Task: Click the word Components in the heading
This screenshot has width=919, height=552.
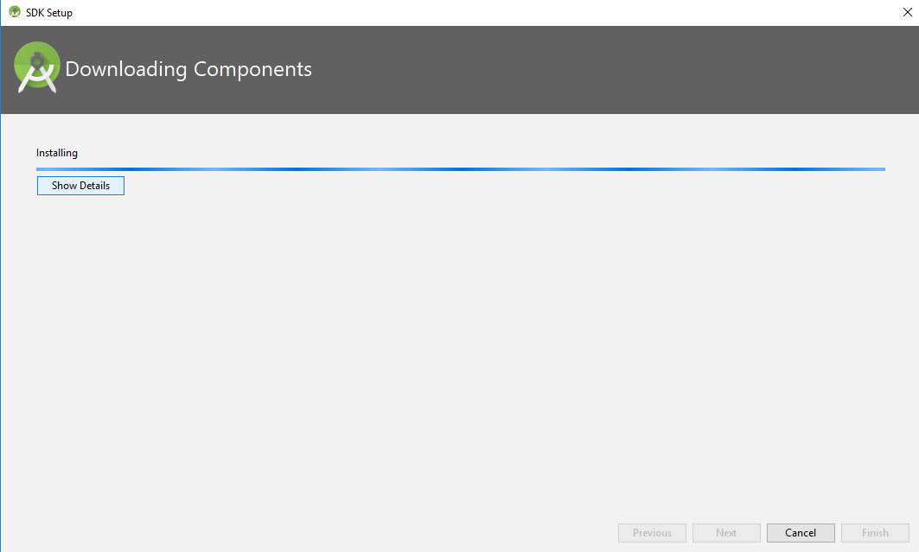Action: (x=252, y=69)
